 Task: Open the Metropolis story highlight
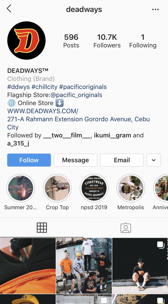(131, 188)
